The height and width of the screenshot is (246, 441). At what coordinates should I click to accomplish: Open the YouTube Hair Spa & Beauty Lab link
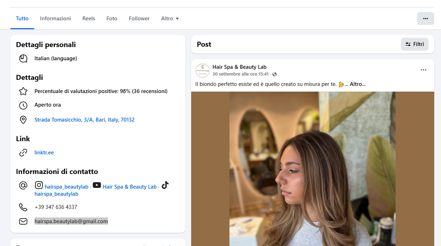130,187
